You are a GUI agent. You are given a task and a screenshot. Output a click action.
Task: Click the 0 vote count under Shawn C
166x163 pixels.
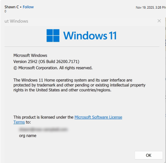click(5, 11)
